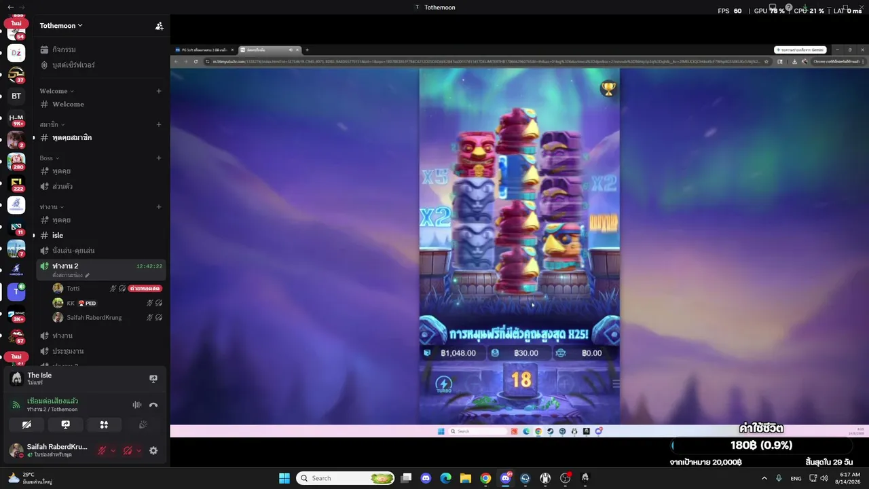The width and height of the screenshot is (869, 489).
Task: Jump to new mentions at server list top
Action: (16, 23)
